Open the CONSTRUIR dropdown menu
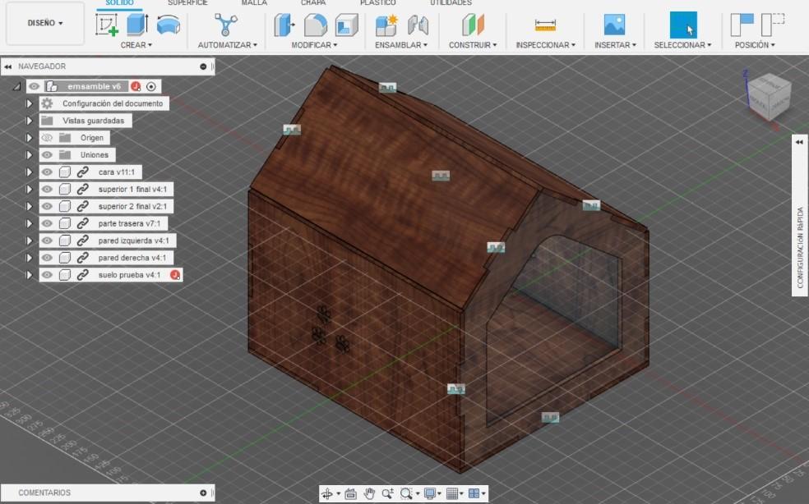 tap(473, 45)
